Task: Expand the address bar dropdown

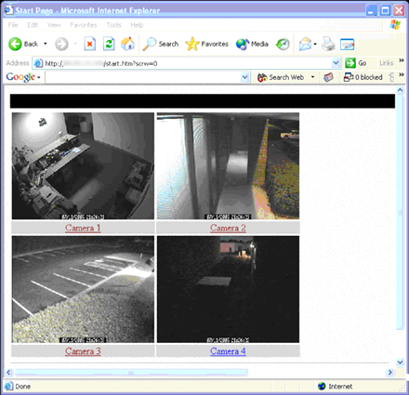Action: pyautogui.click(x=336, y=63)
